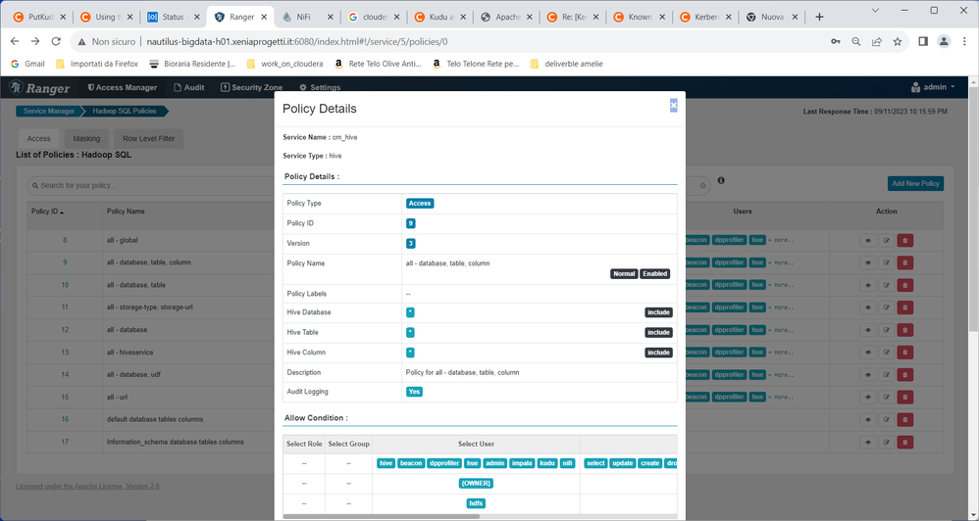Open browser tab search chevron
The image size is (979, 521).
click(875, 11)
